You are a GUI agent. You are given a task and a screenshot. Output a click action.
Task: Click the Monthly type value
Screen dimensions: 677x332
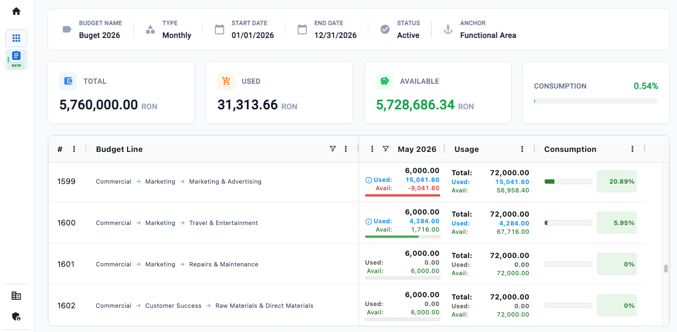point(177,35)
